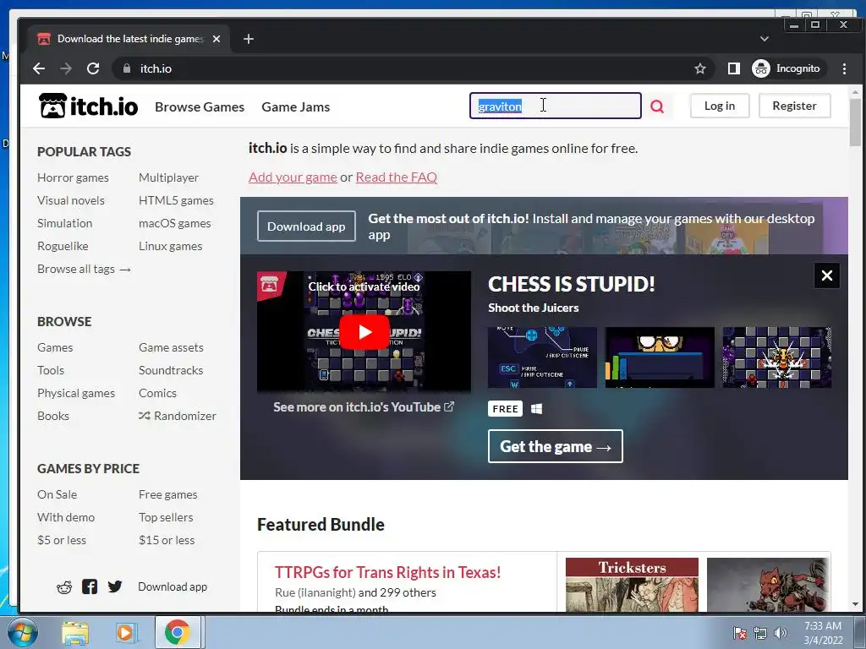Viewport: 866px width, 649px height.
Task: Reload the page with refresh icon
Action: (x=93, y=68)
